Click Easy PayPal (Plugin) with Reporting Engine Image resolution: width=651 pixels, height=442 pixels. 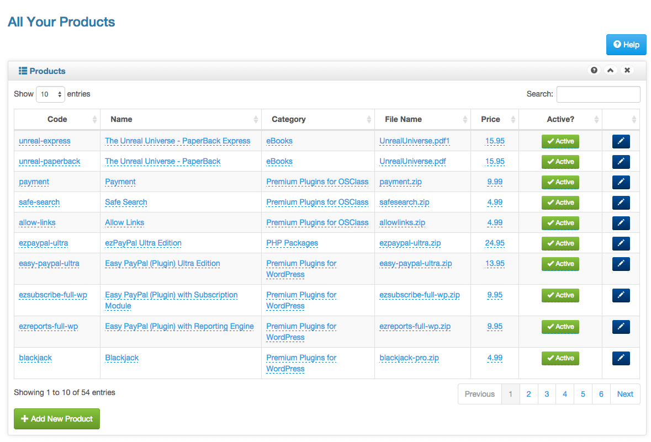click(x=179, y=327)
